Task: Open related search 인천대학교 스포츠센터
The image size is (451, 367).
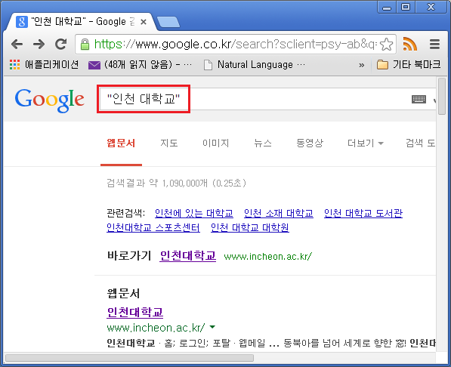Action: pyautogui.click(x=153, y=227)
